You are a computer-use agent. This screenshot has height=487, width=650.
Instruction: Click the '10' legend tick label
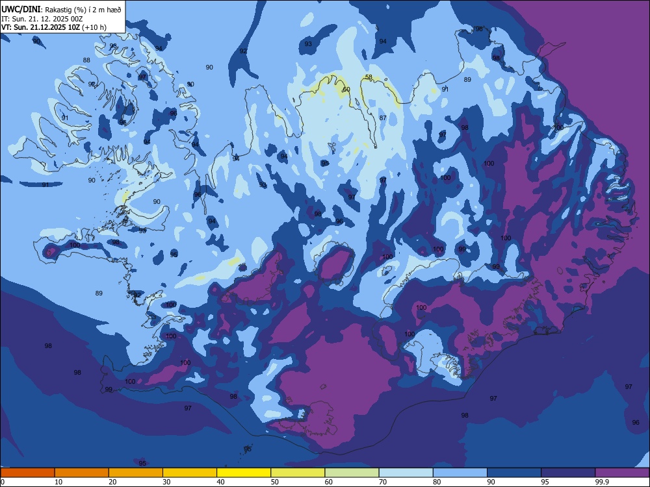[58, 482]
